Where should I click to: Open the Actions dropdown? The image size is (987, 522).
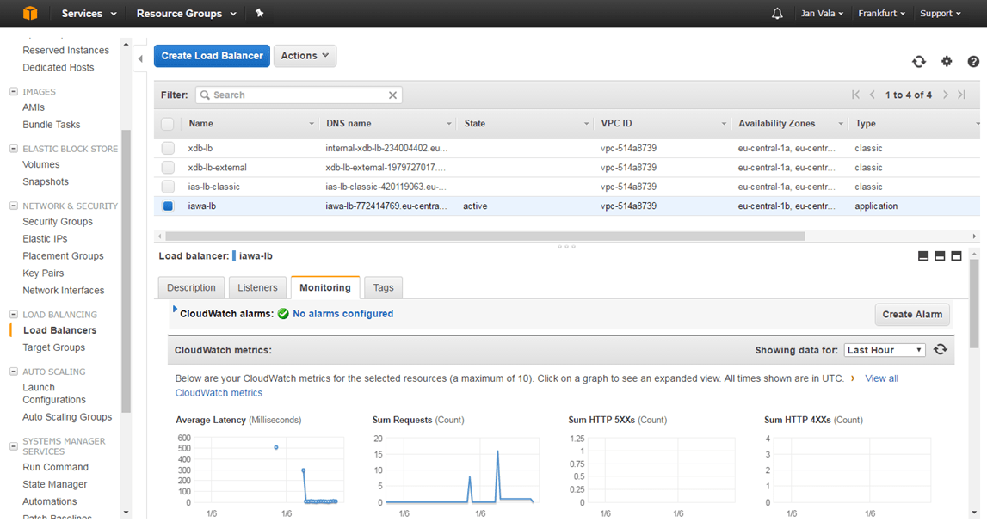(305, 56)
